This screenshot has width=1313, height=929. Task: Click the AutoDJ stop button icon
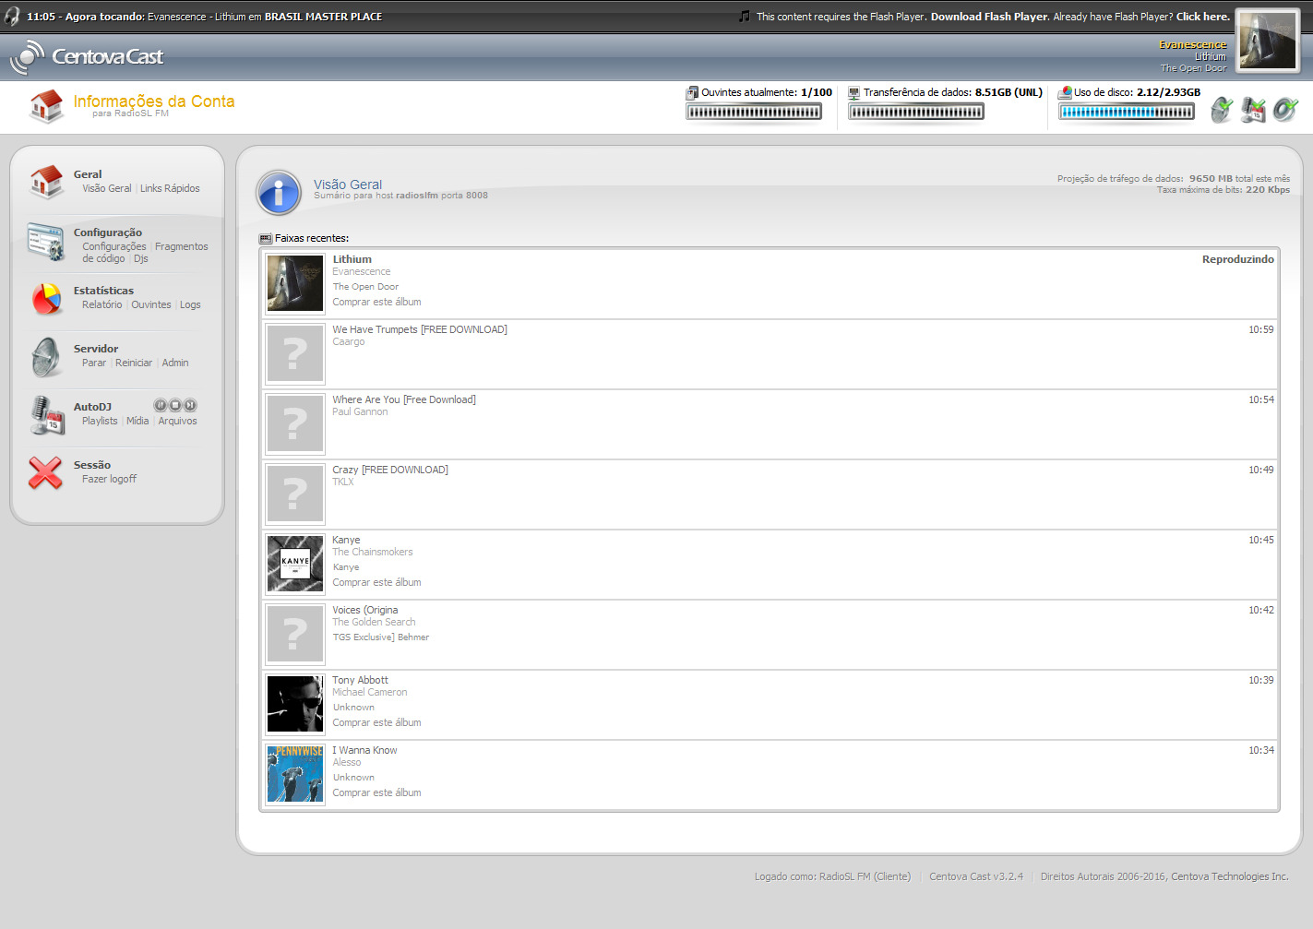point(175,405)
